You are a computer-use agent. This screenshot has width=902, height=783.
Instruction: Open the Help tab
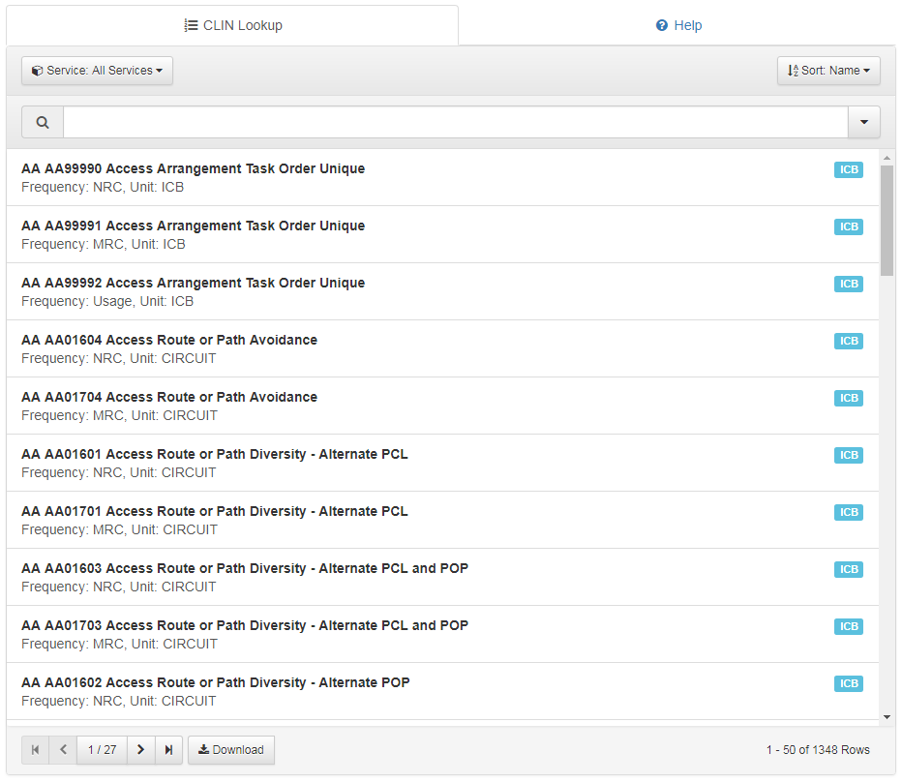(x=678, y=26)
